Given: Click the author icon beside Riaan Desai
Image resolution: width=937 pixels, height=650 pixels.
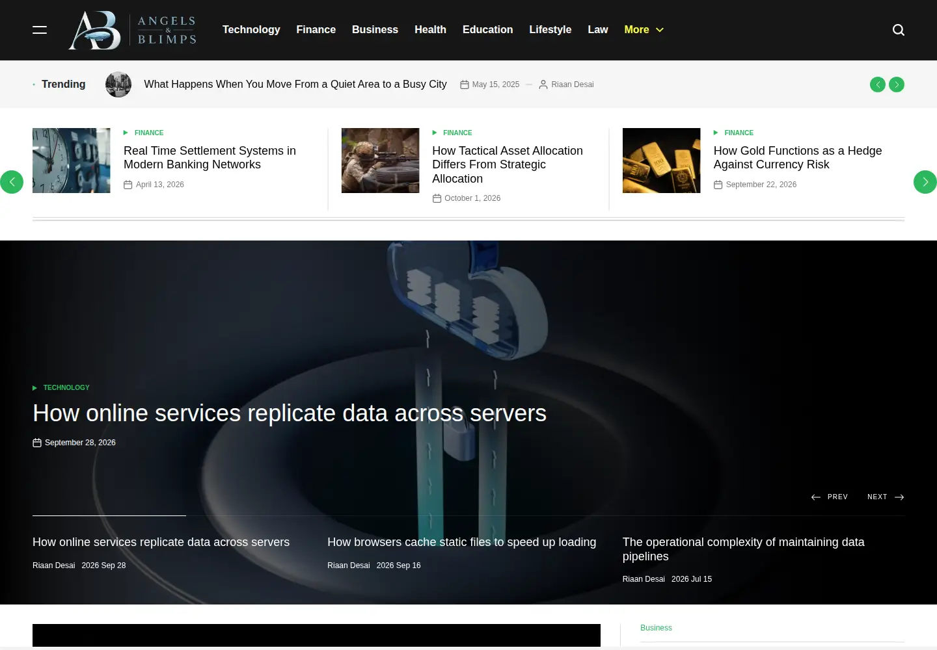Looking at the screenshot, I should 543,84.
